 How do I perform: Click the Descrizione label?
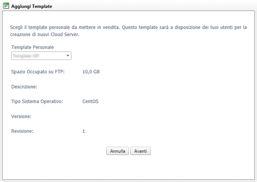(x=24, y=87)
